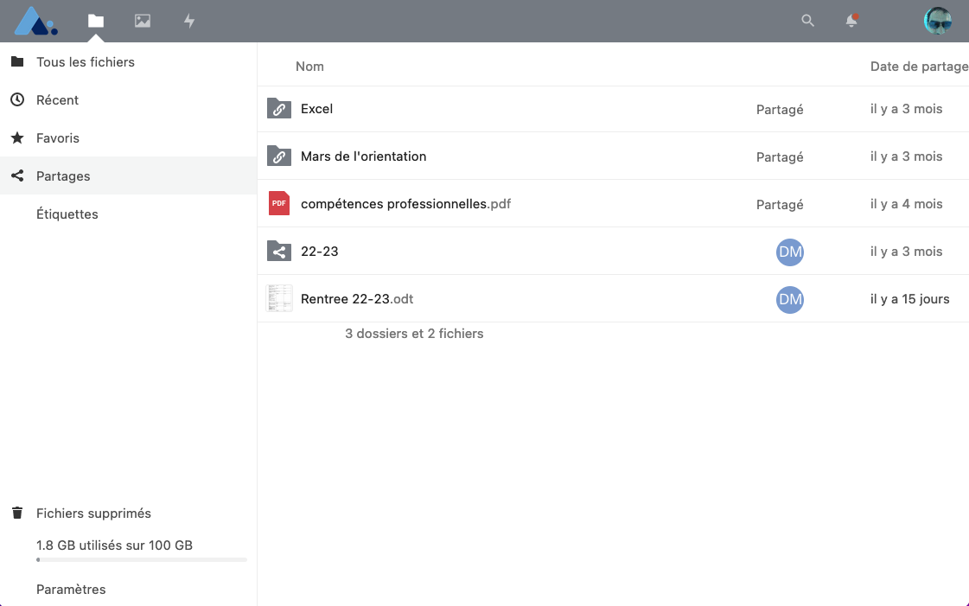
Task: Click Partagé on compétences professionnelles row
Action: (x=780, y=205)
